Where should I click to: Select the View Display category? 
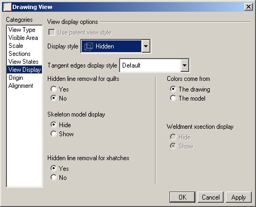coord(24,70)
